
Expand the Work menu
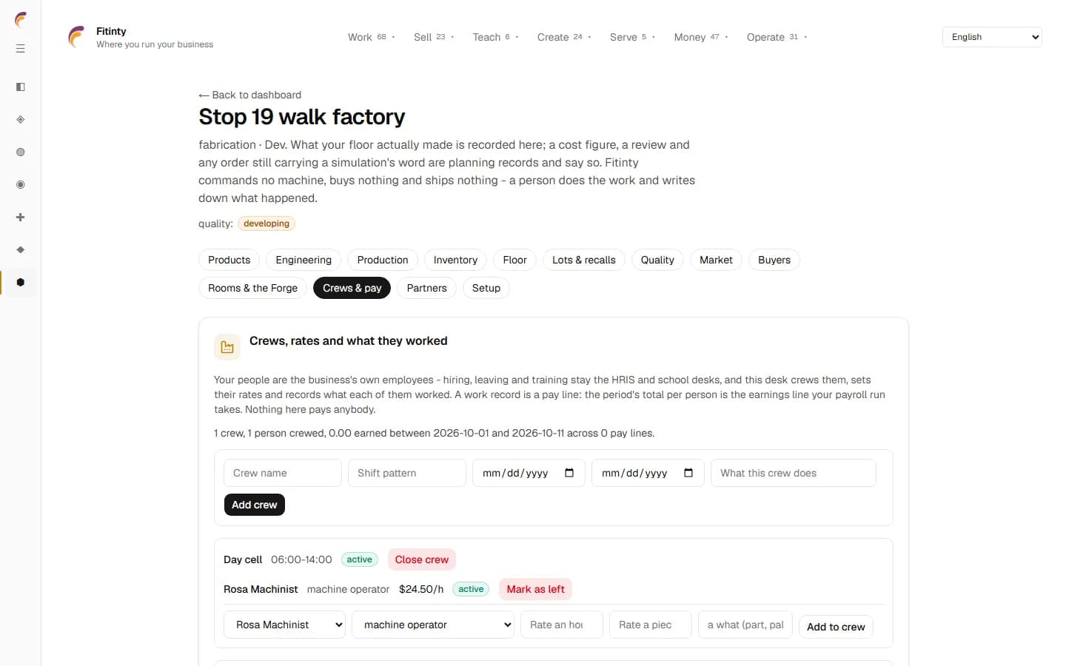372,37
